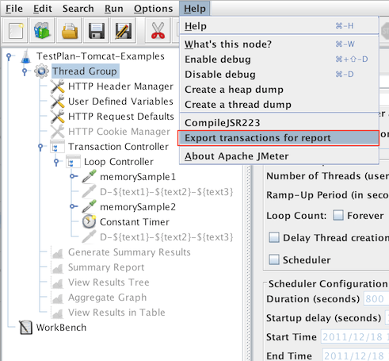
Task: Click the Open file folder icon
Action: (70, 31)
